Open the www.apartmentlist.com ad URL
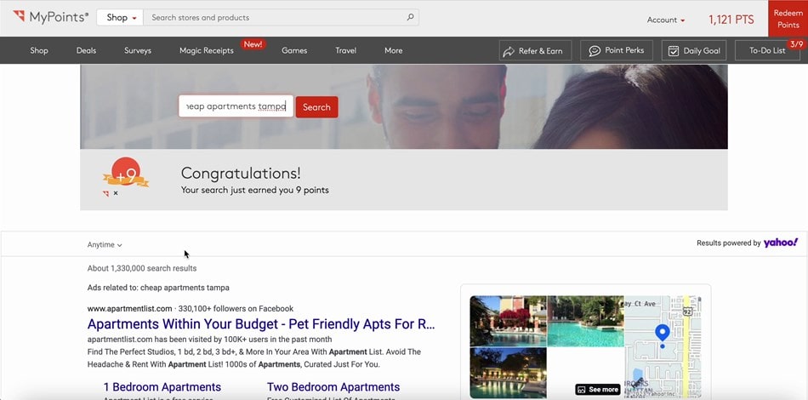808x400 pixels. pos(129,309)
